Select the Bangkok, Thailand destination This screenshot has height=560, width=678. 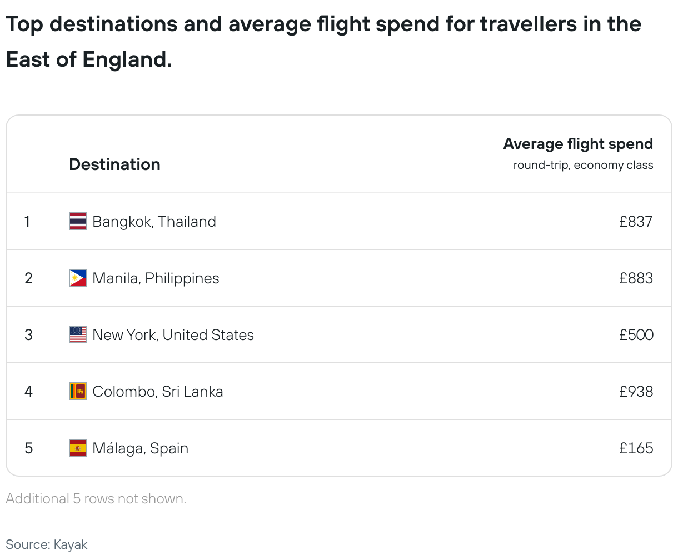pos(154,221)
